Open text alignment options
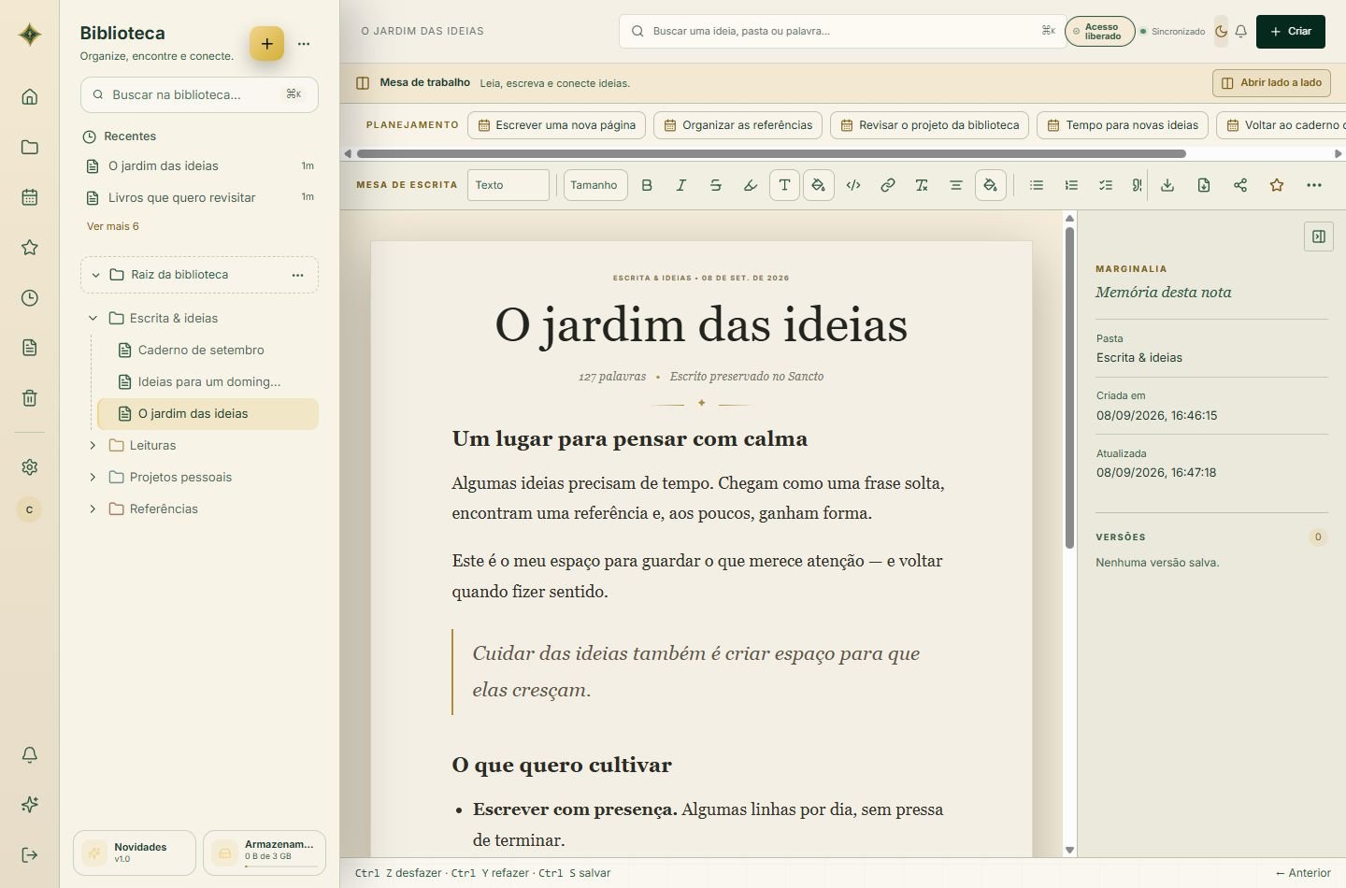 (x=956, y=185)
